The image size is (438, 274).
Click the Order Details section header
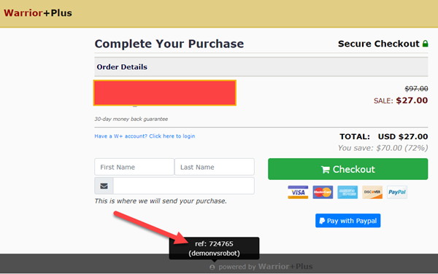click(261, 67)
